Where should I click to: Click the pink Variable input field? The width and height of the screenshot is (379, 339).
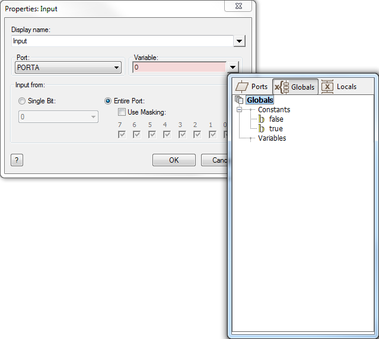(x=179, y=67)
